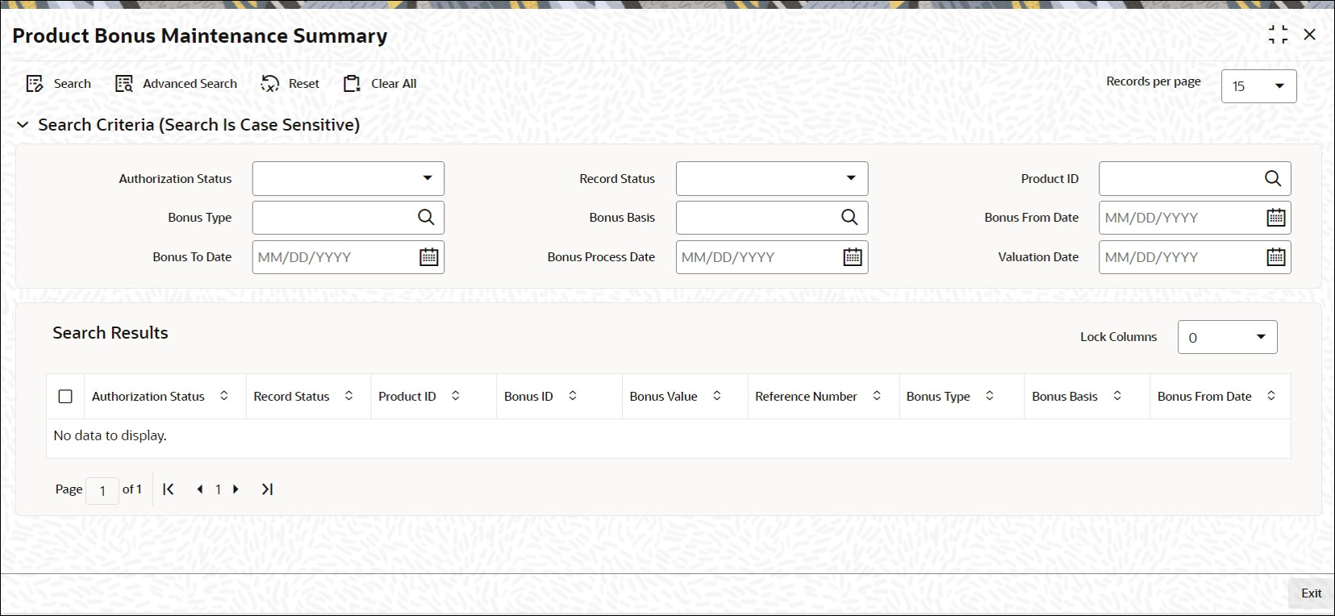1335x616 pixels.
Task: Close the Product Bonus Maintenance Summary window
Action: pos(1310,35)
